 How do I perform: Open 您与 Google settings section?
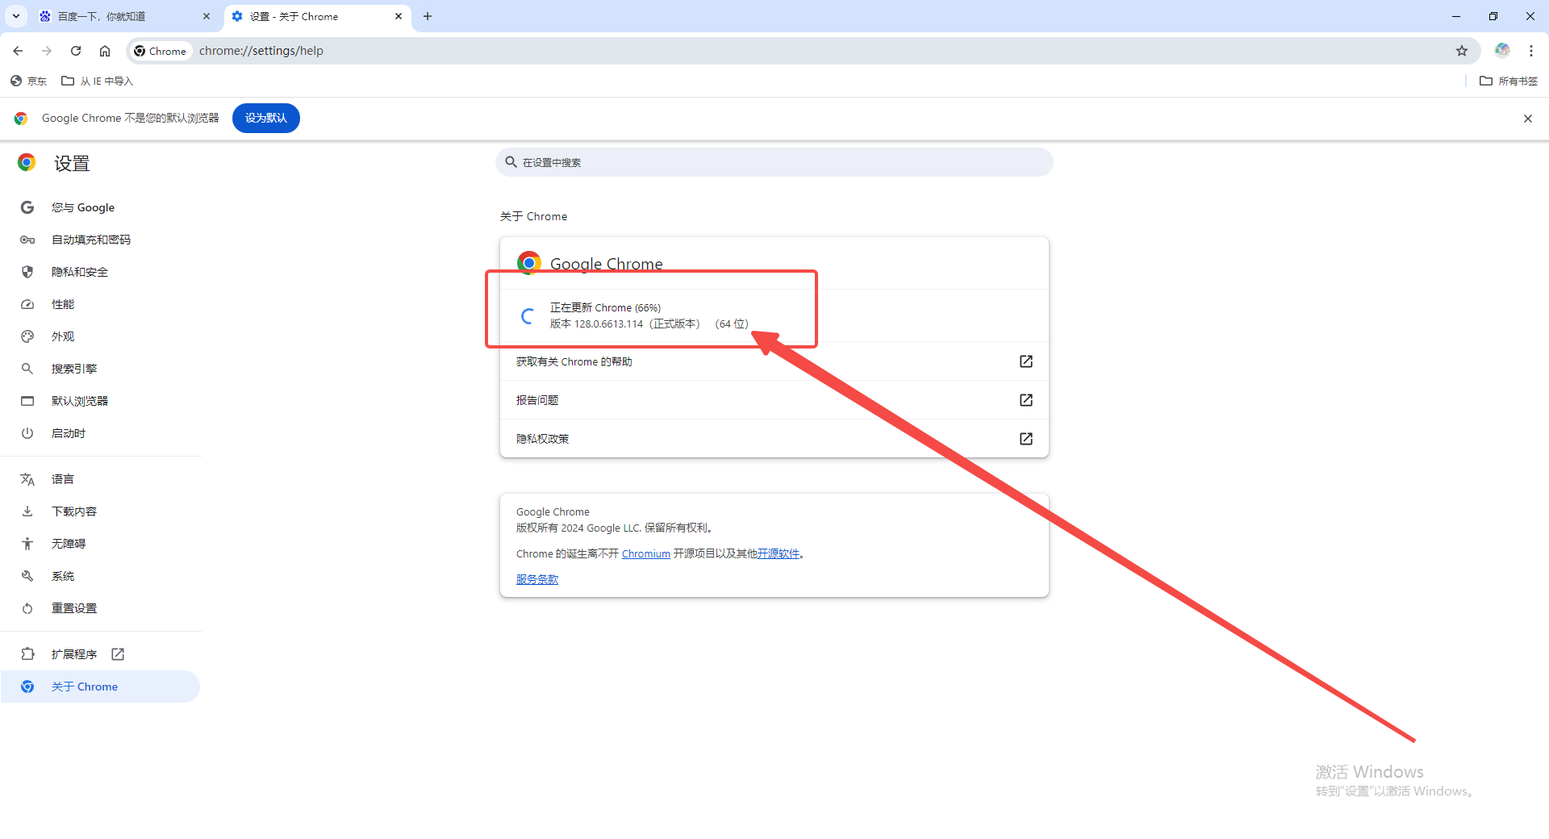tap(101, 207)
